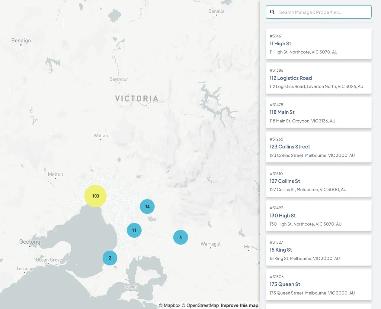Click address 112 Logistics Road, Laverton North

pos(316,86)
